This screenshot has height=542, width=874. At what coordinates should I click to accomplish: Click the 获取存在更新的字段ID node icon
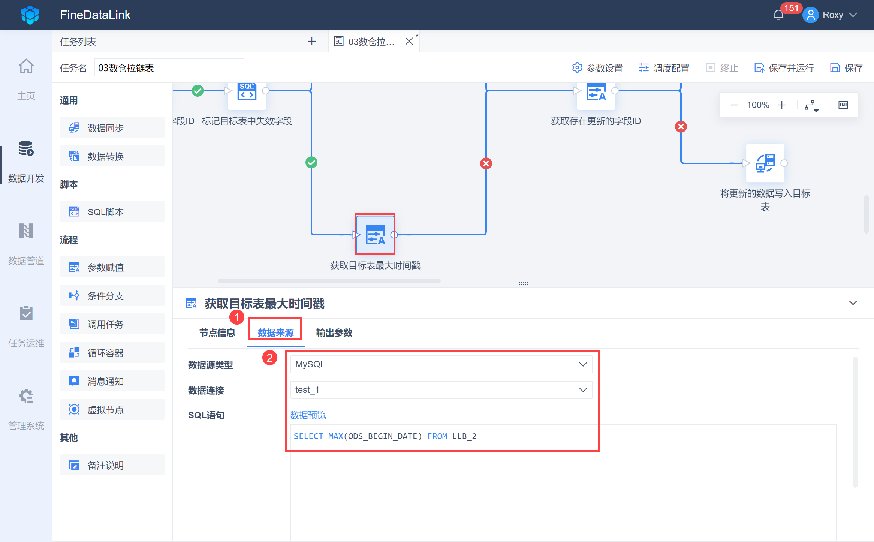[596, 94]
